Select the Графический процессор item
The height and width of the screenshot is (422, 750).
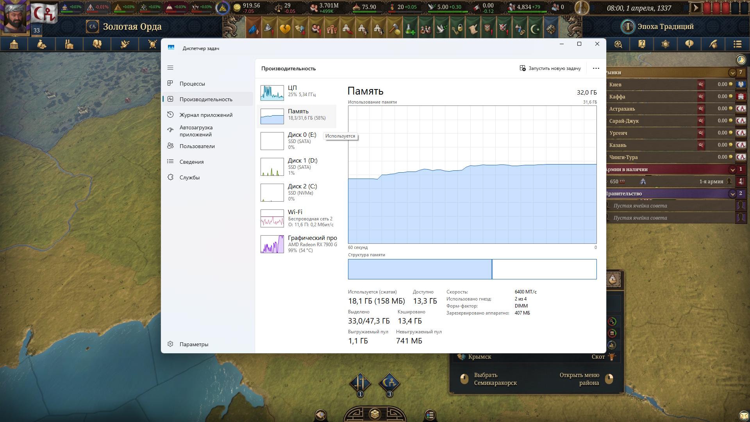pos(296,244)
